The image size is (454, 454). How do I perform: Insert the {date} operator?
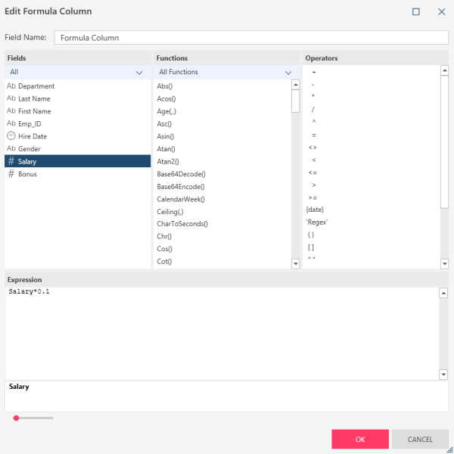coord(316,209)
